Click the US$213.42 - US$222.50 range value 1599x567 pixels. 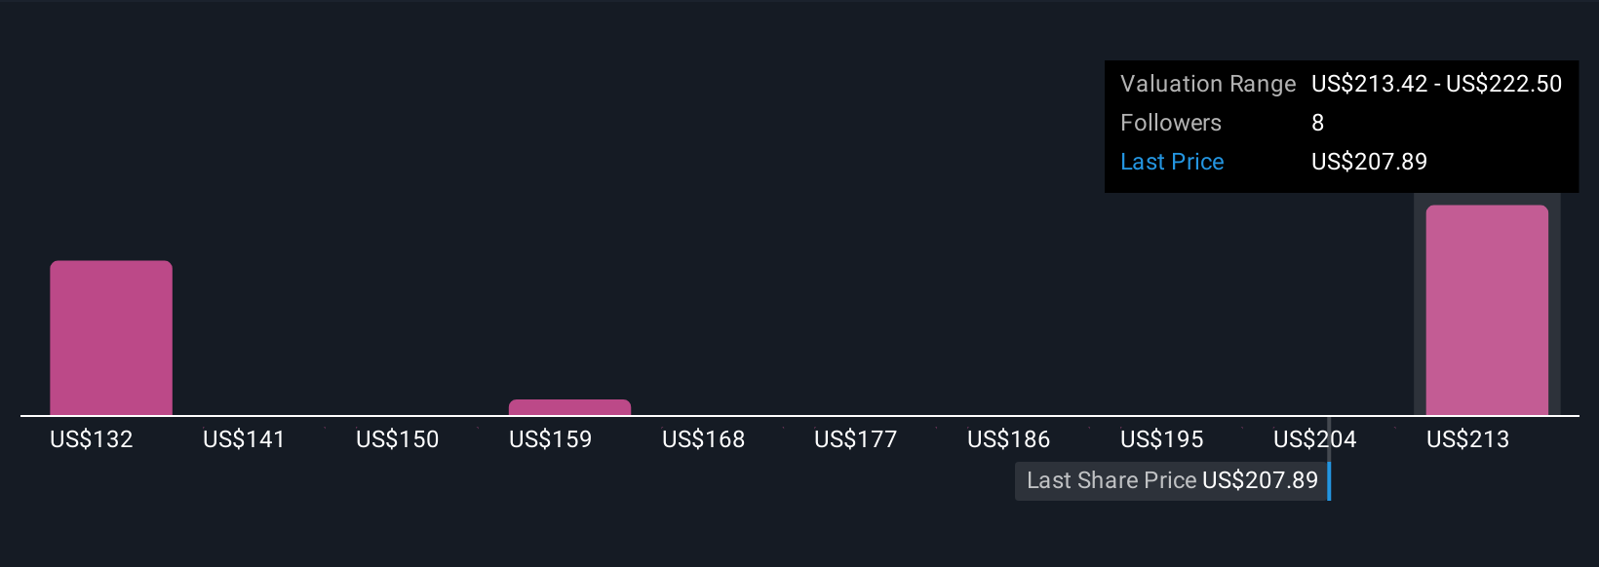1437,84
